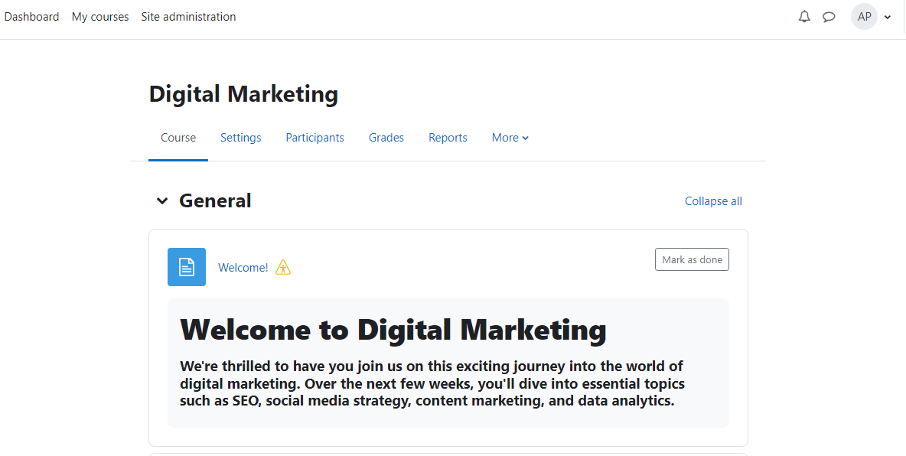This screenshot has width=906, height=456.
Task: Open the notifications bell
Action: pyautogui.click(x=804, y=17)
